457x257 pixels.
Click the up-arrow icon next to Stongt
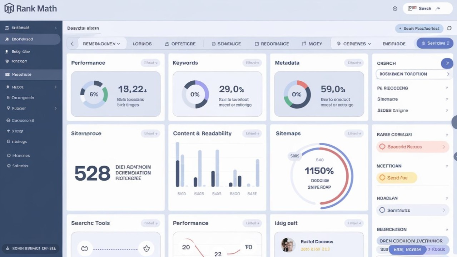[8, 131]
